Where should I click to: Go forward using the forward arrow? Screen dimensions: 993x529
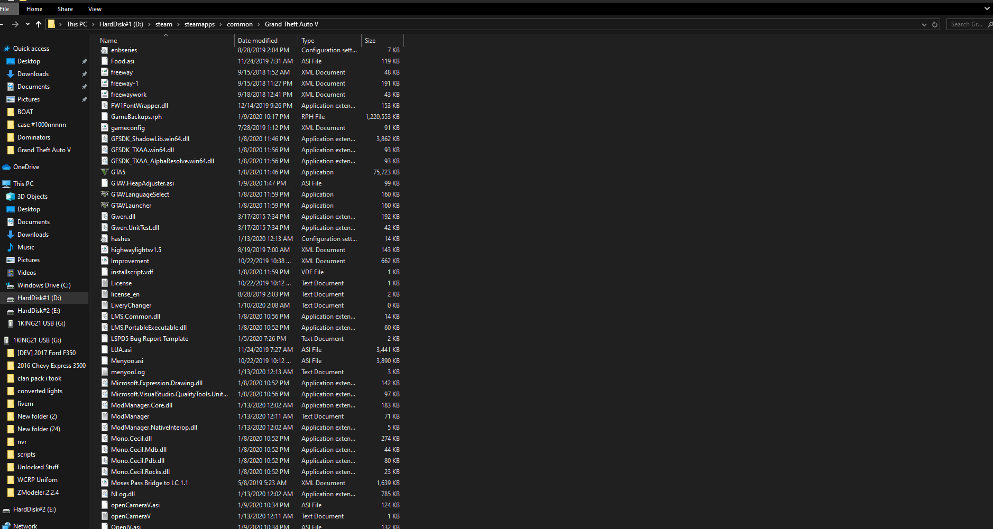(15, 24)
